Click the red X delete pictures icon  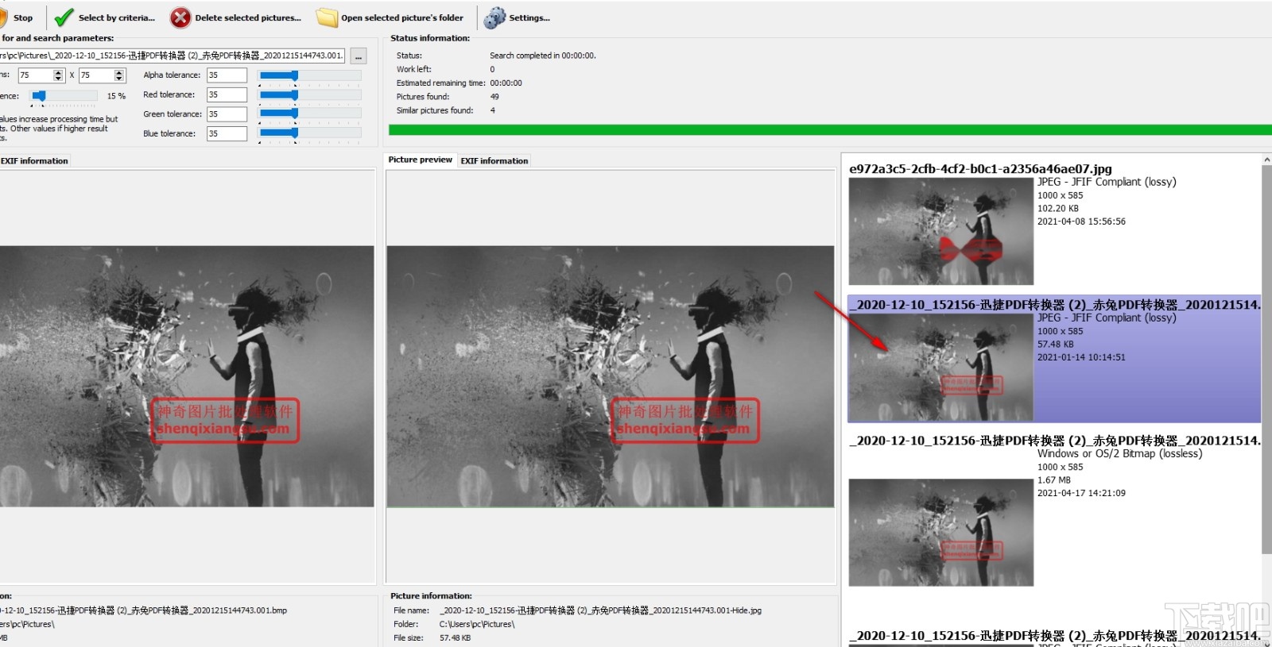[180, 17]
